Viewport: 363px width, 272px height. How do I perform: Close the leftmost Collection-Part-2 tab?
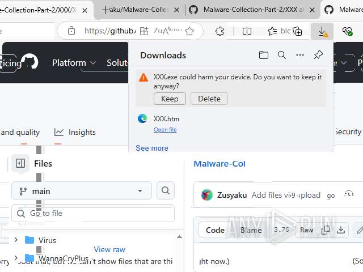[85, 10]
